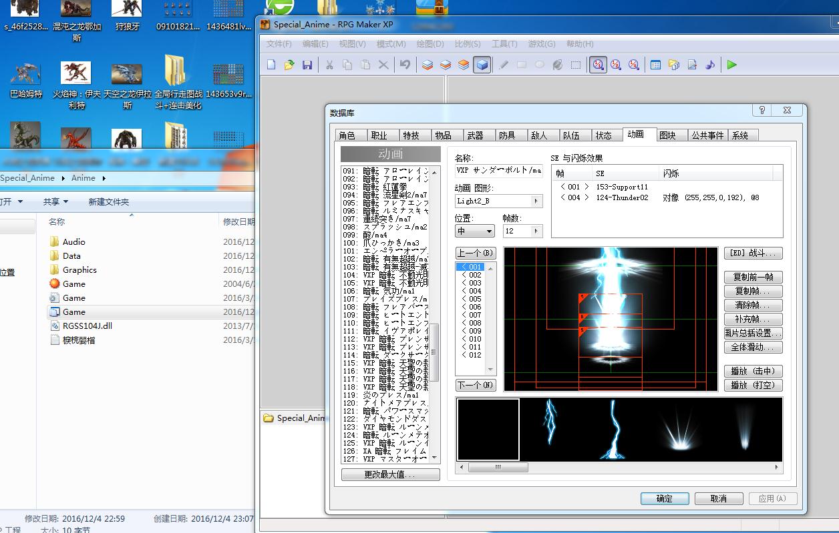Open the Material Manager toolbar icon
839x533 pixels.
click(x=674, y=65)
